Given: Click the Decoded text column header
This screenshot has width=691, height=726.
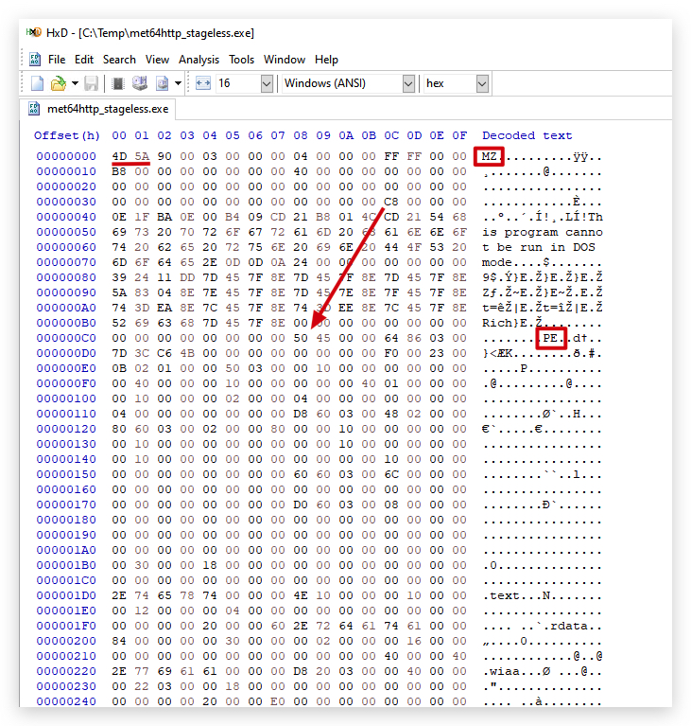Looking at the screenshot, I should [x=527, y=135].
